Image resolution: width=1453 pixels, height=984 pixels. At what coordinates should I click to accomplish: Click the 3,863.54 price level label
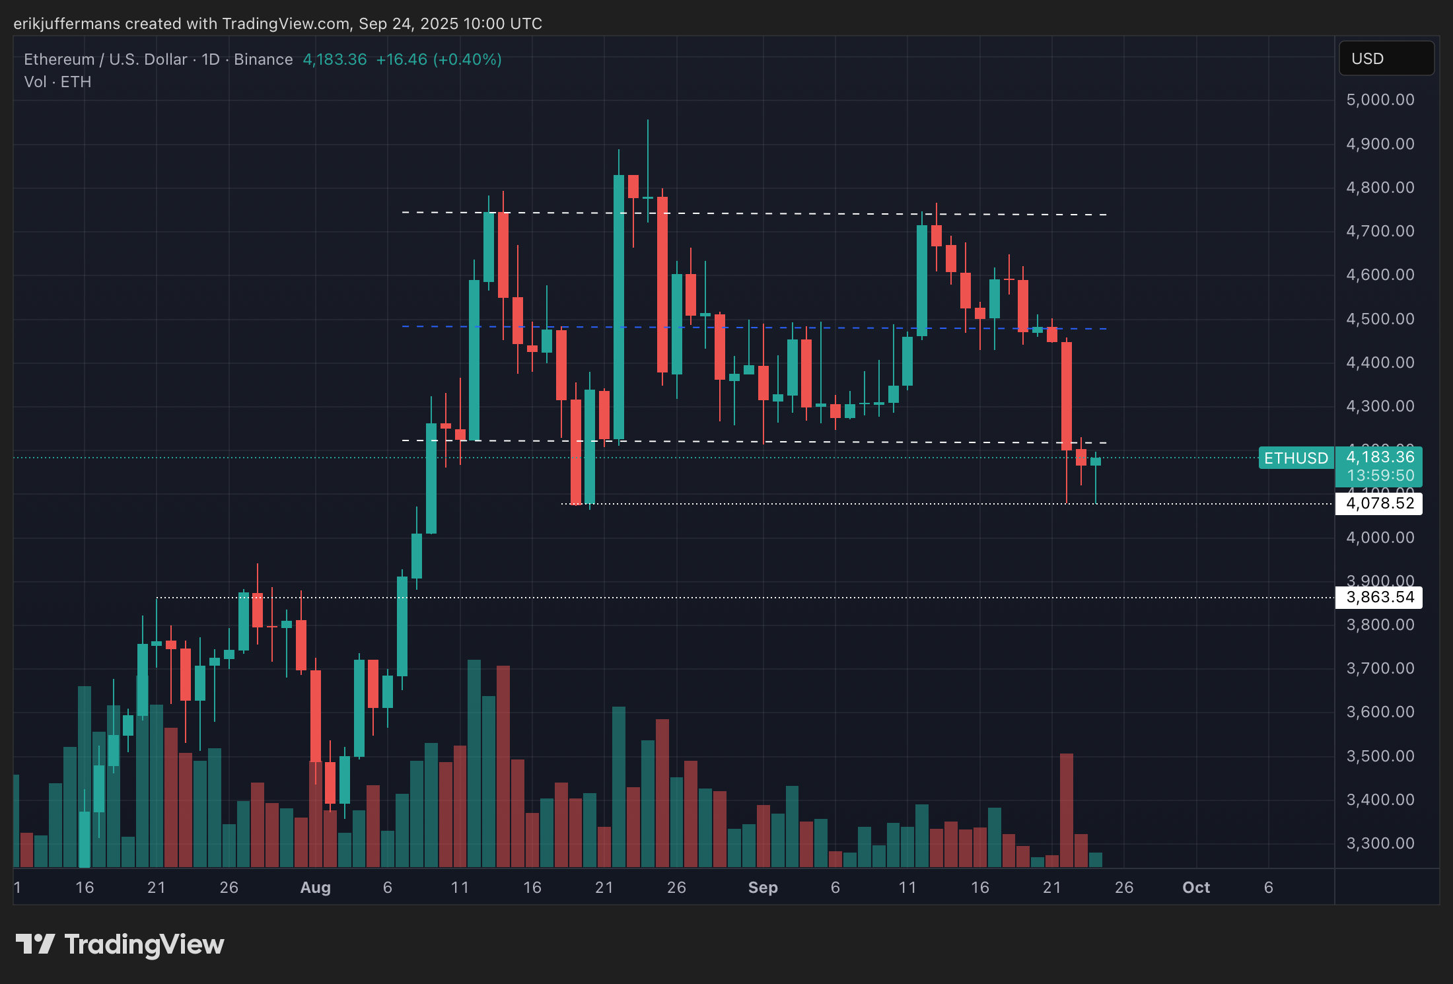coord(1378,597)
